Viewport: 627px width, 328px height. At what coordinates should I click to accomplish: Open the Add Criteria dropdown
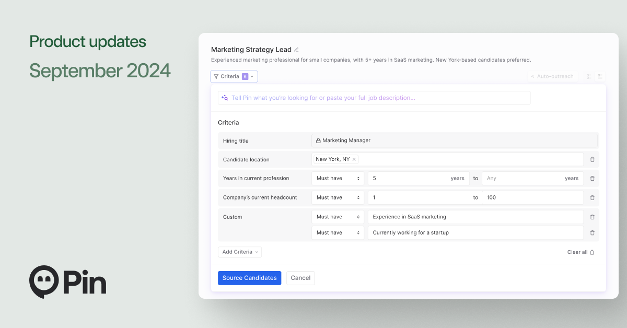tap(239, 252)
